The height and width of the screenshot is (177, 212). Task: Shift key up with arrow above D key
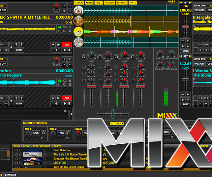pyautogui.click(x=190, y=56)
